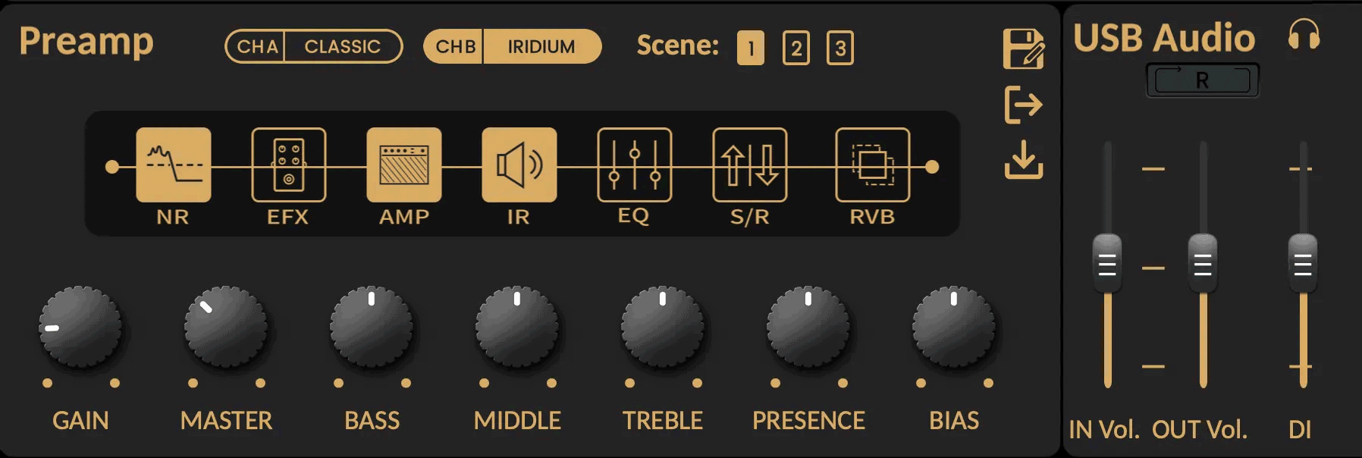
Task: Click the save preset floppy disk icon
Action: pyautogui.click(x=1023, y=49)
